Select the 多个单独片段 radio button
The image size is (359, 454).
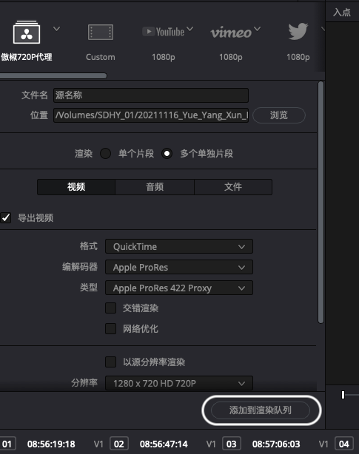point(167,154)
